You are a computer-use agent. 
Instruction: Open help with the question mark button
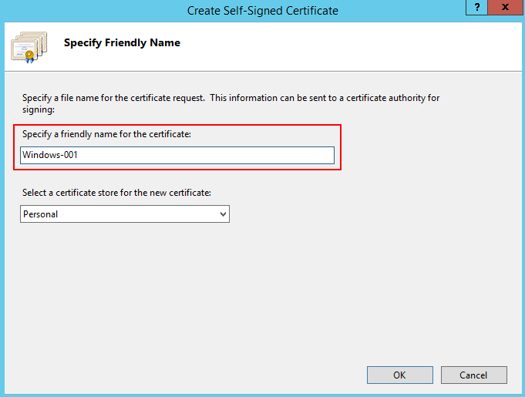pyautogui.click(x=476, y=7)
